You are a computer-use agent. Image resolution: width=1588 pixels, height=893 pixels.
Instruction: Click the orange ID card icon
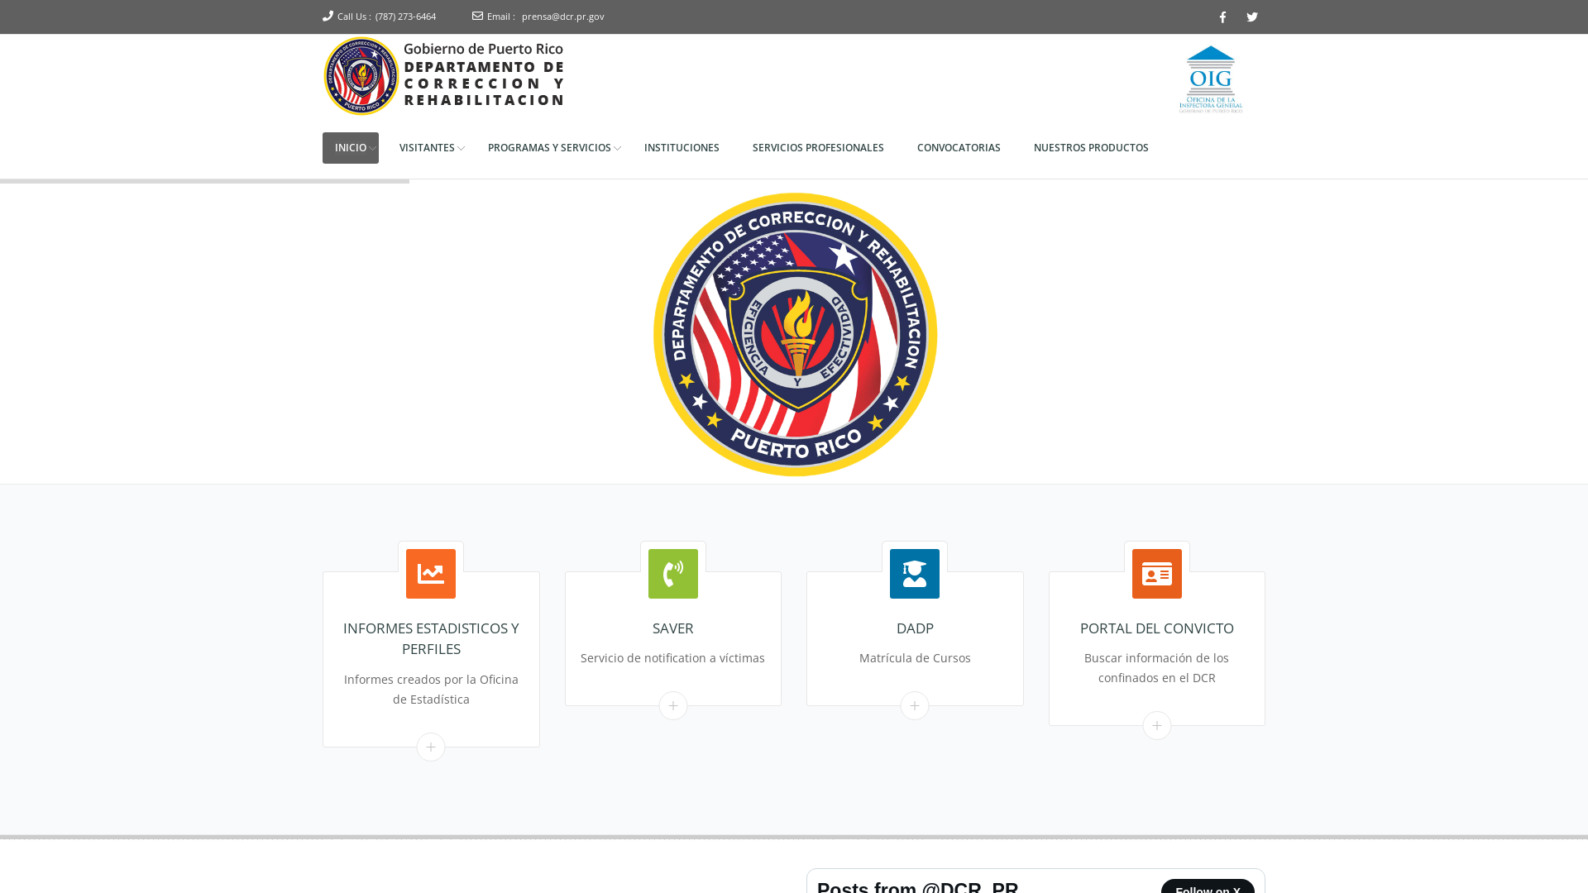tap(1157, 574)
